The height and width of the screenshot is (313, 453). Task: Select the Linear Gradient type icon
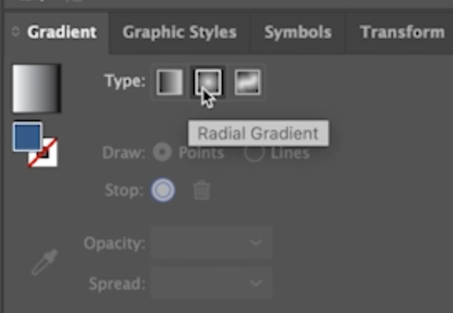click(170, 82)
